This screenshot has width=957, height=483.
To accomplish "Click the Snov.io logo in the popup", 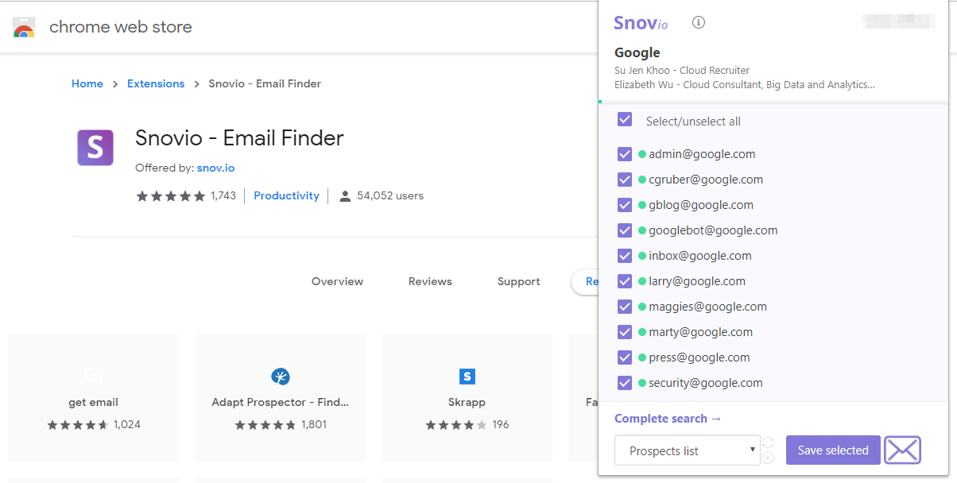I will pyautogui.click(x=641, y=23).
